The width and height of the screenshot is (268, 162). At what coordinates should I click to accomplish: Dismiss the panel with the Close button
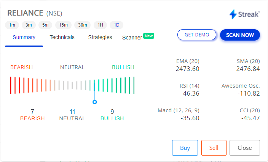click(x=244, y=148)
